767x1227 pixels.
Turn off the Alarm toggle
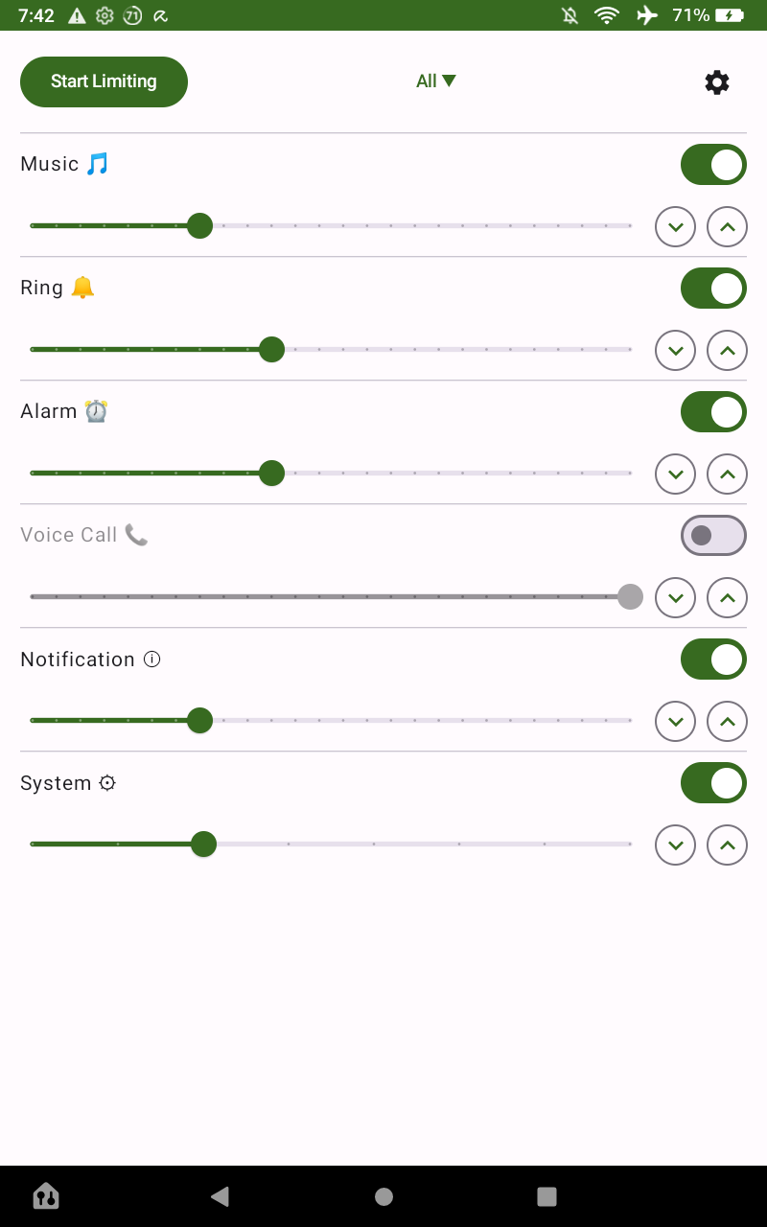(713, 412)
